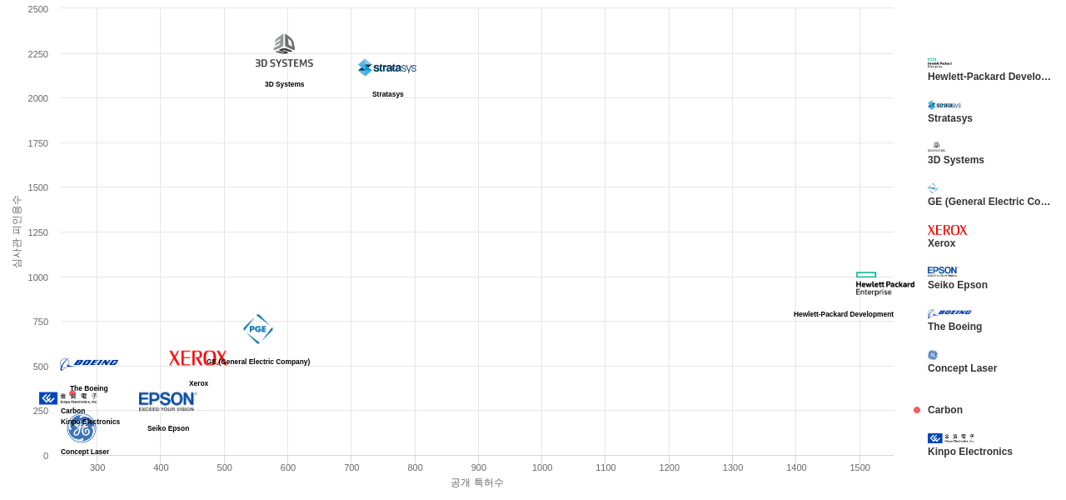Toggle Stratasys series in legend
1066x500 pixels.
pos(950,118)
